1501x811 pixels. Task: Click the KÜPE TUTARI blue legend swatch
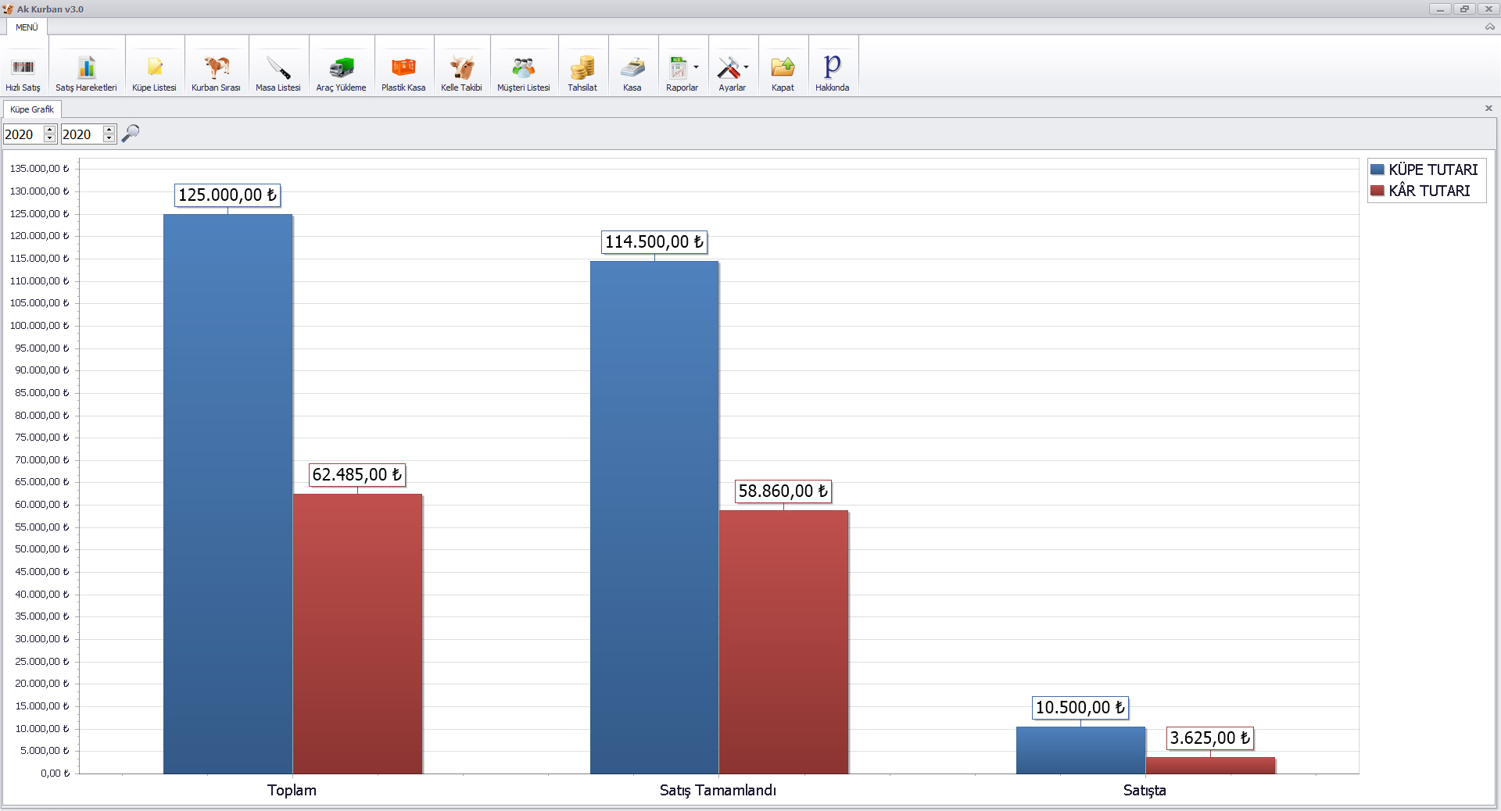tap(1377, 170)
